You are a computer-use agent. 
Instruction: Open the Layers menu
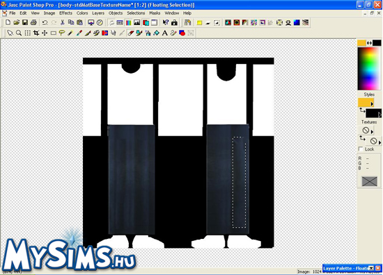pyautogui.click(x=98, y=13)
